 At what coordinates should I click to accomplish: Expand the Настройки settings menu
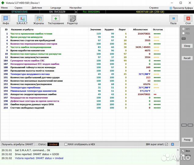coord(75,8)
